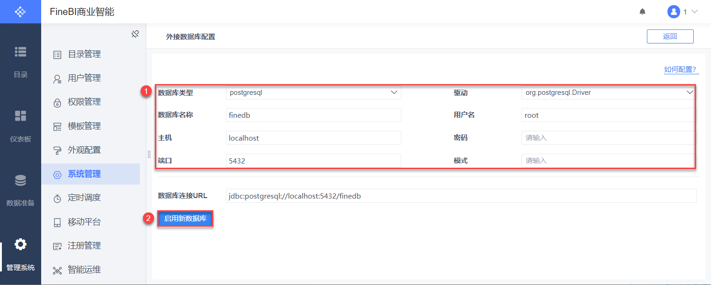Click the 数据库连接URL label
Viewport: 711px width, 285px height.
point(182,196)
